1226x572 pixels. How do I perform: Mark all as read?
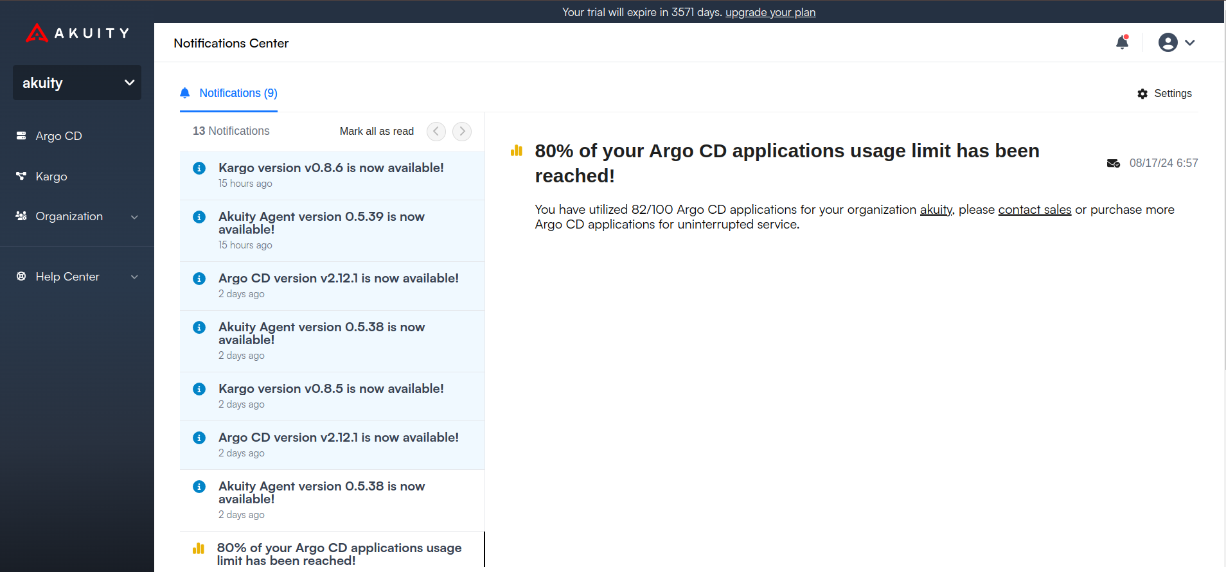click(x=377, y=131)
